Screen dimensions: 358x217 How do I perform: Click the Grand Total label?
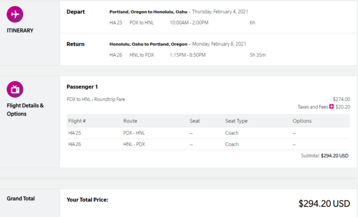coord(21,198)
